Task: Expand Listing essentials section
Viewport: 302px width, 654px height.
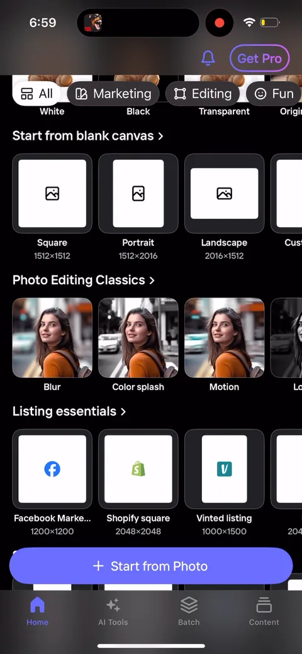Action: tap(69, 411)
